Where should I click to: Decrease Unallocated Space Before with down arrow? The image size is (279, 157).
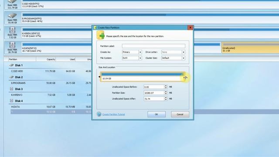tap(166, 88)
